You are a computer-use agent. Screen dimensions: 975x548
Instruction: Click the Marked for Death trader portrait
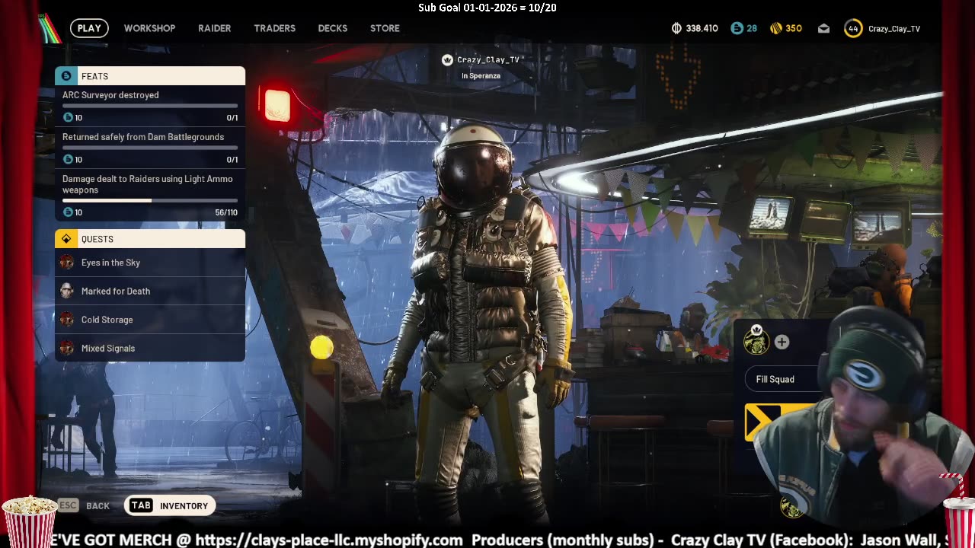pyautogui.click(x=67, y=291)
